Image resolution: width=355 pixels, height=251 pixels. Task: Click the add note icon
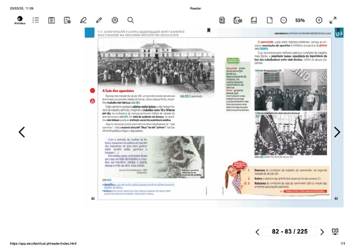(67, 20)
